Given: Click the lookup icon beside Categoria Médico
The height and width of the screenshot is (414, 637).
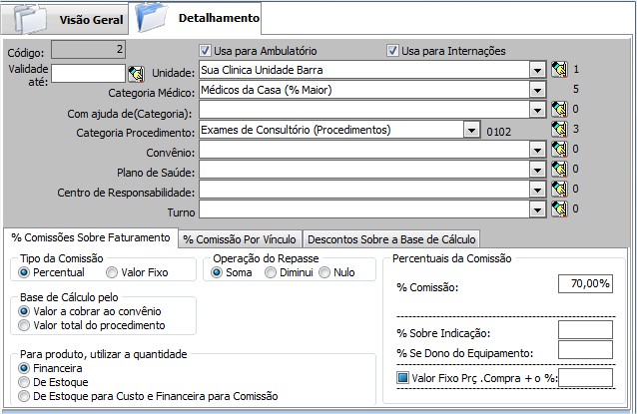Looking at the screenshot, I should [558, 90].
